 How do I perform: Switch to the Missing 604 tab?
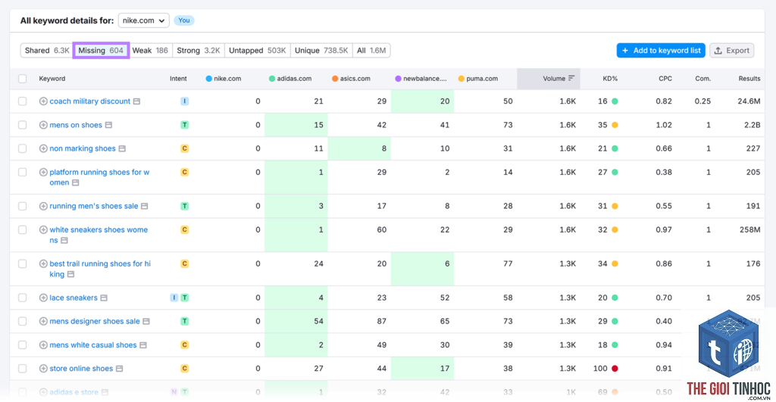(101, 51)
